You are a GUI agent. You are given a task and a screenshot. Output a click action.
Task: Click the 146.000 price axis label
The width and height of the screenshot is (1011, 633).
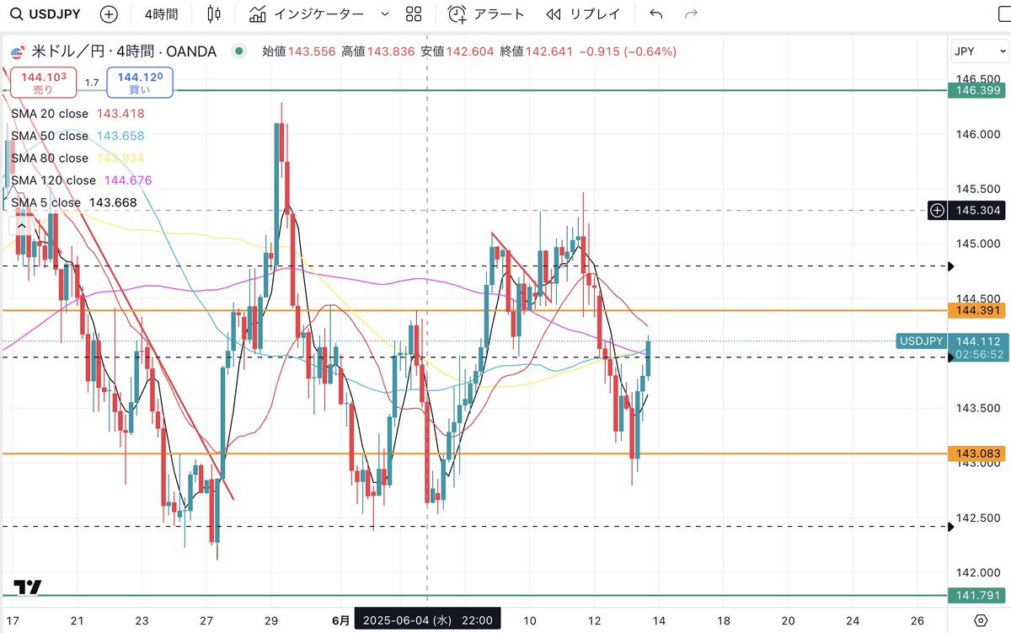point(979,134)
